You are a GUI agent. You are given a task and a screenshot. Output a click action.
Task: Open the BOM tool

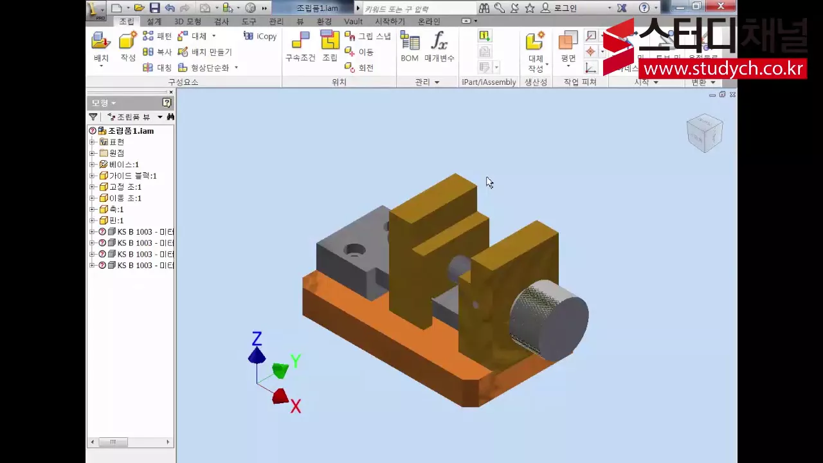pyautogui.click(x=410, y=46)
